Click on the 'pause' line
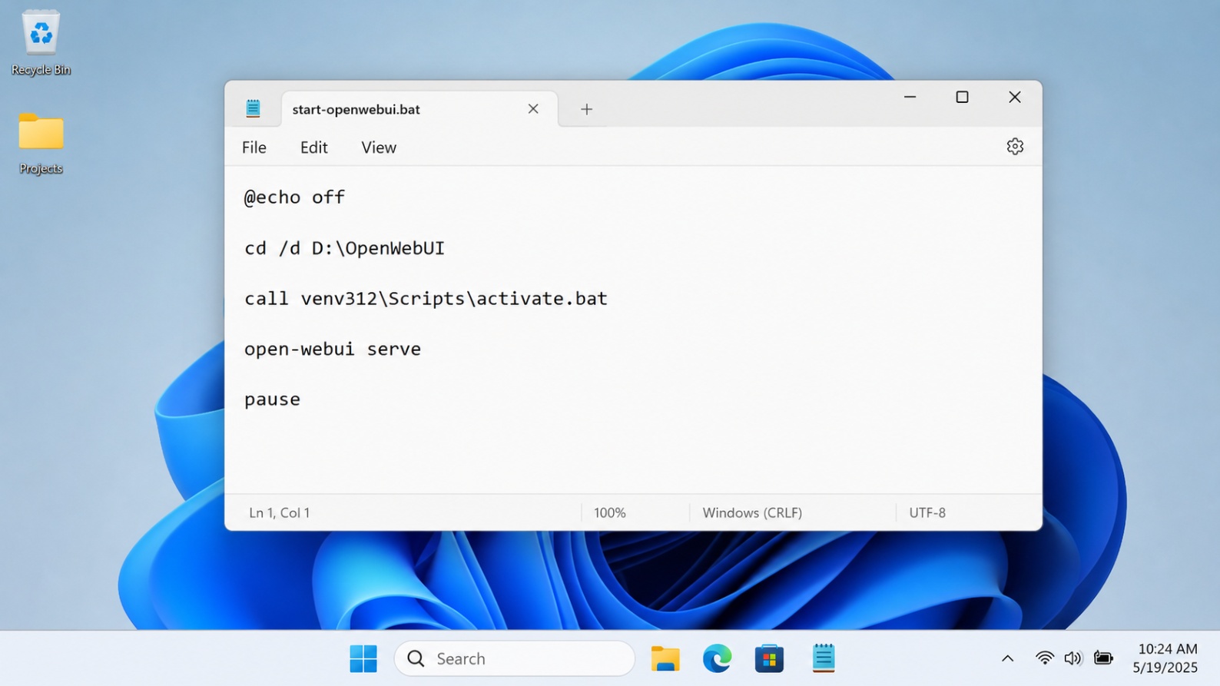This screenshot has height=686, width=1220. coord(272,399)
